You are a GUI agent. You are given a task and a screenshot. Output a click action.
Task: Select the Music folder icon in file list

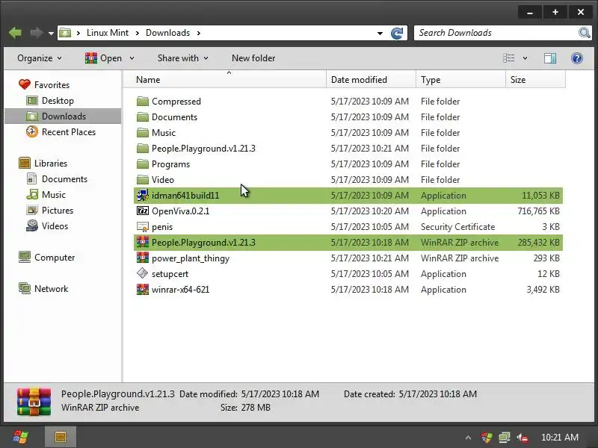click(143, 132)
